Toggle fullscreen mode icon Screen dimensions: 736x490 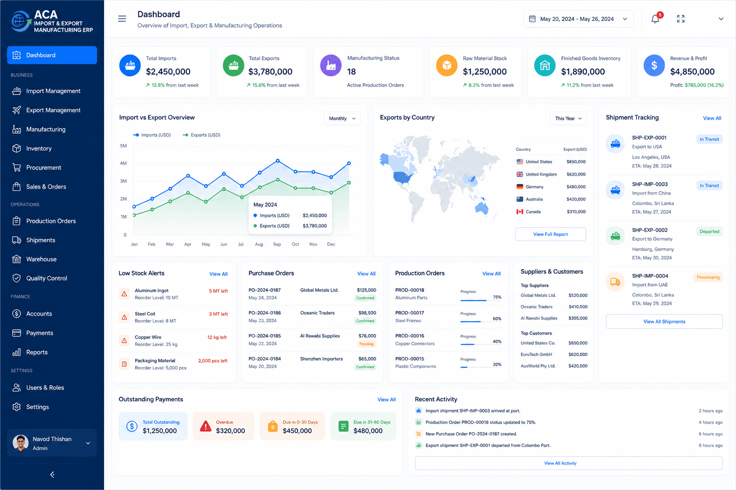(x=680, y=19)
